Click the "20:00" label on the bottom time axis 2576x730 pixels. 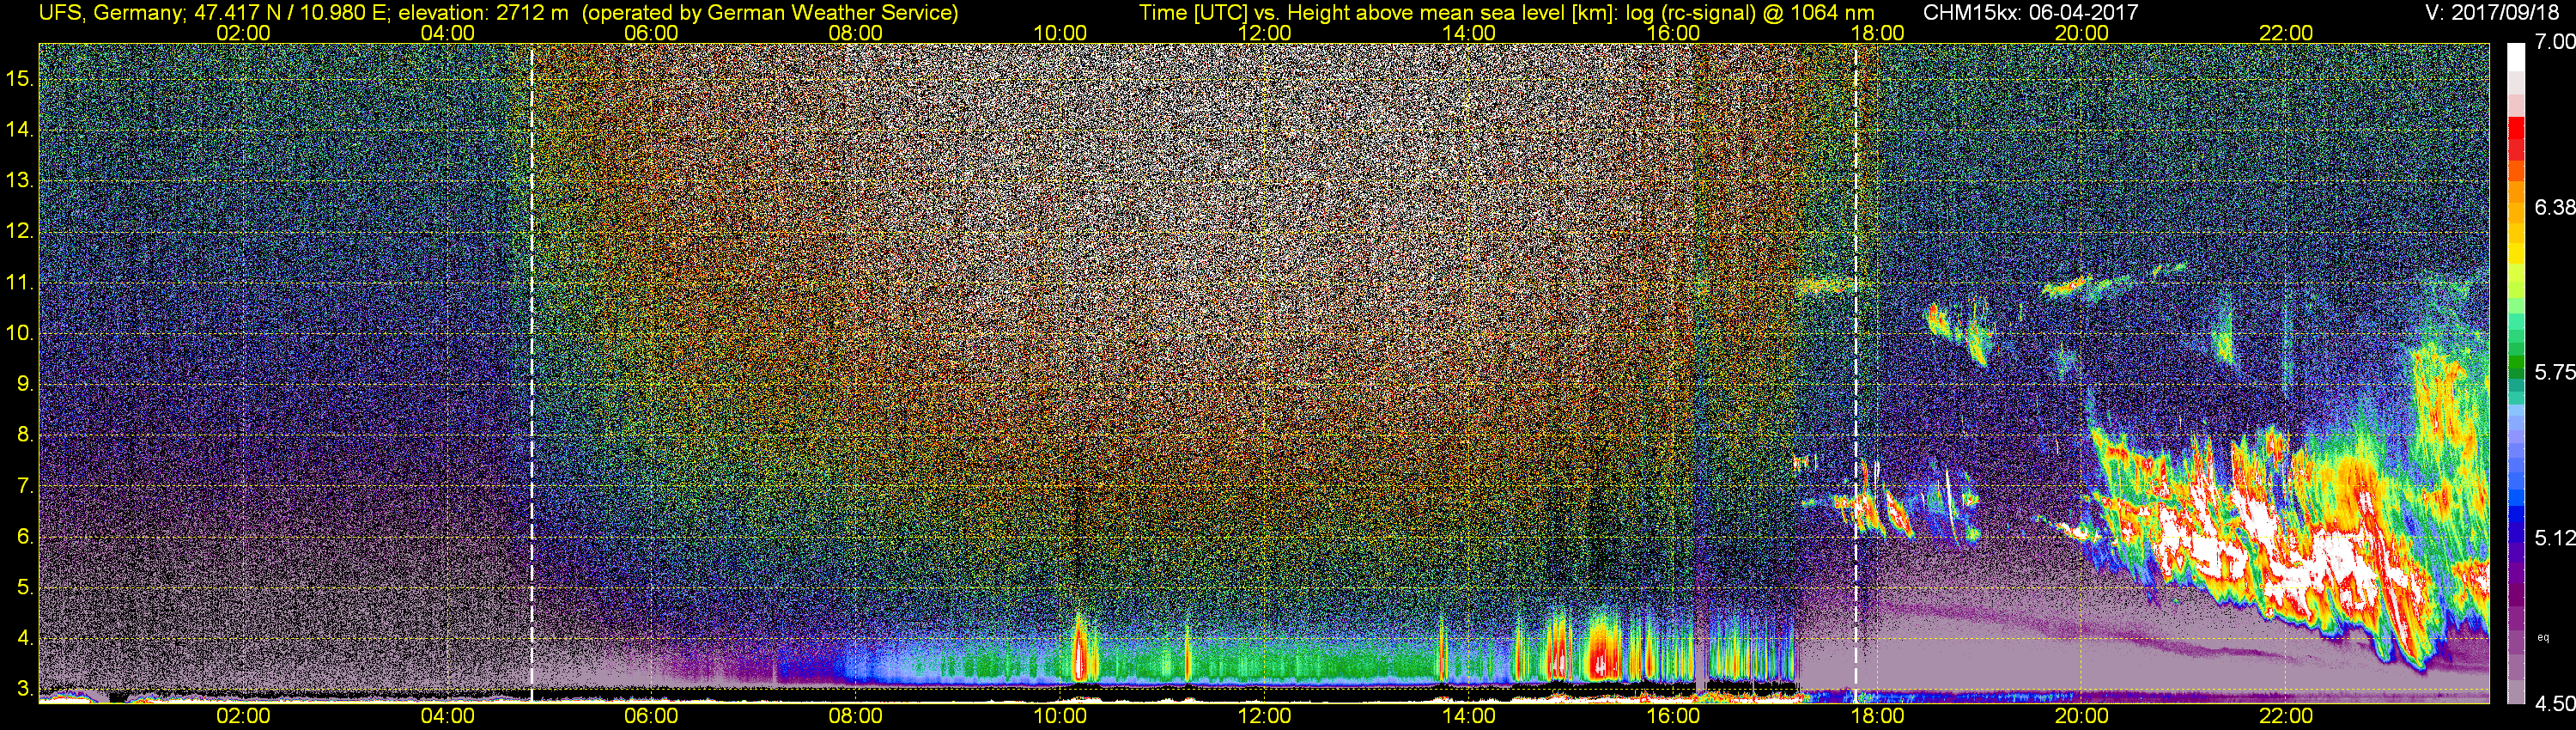pos(2082,716)
